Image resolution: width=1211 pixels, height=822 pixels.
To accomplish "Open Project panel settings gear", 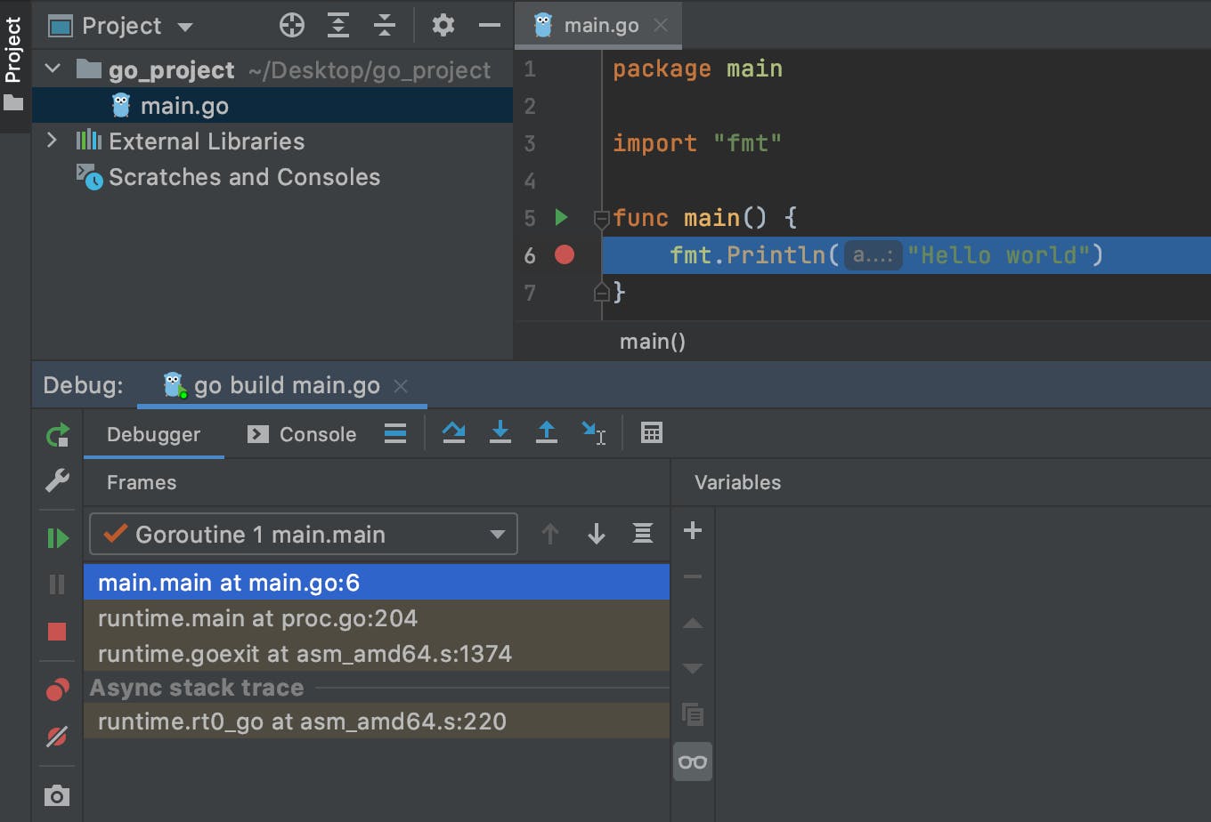I will 443,26.
